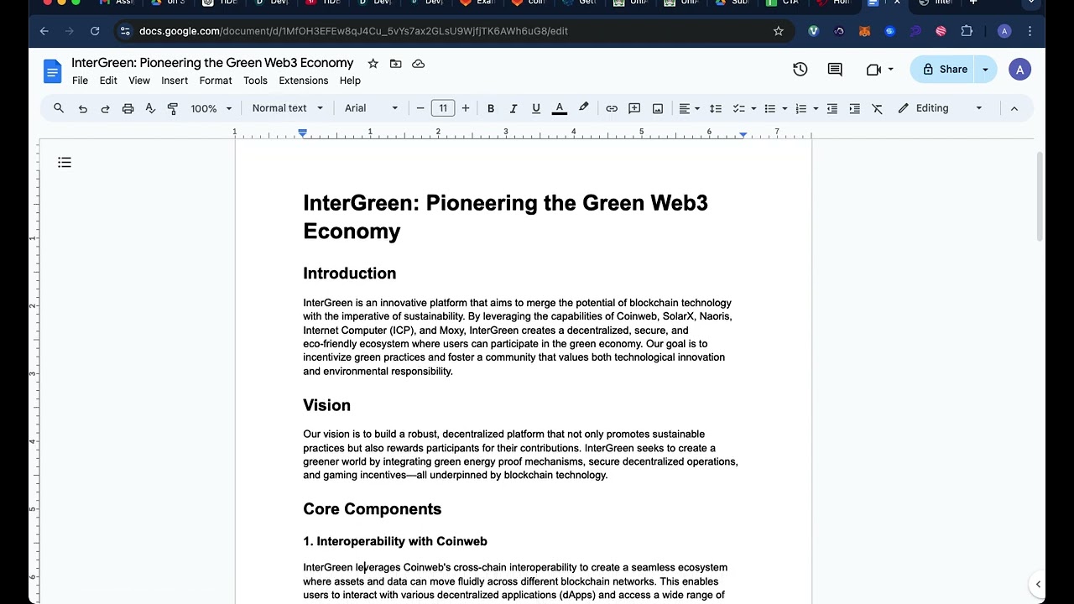Image resolution: width=1074 pixels, height=604 pixels.
Task: Toggle italic formatting
Action: (514, 108)
